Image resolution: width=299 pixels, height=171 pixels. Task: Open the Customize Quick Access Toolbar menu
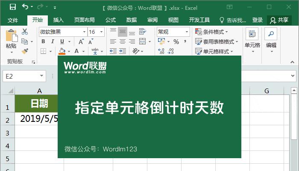point(55,8)
